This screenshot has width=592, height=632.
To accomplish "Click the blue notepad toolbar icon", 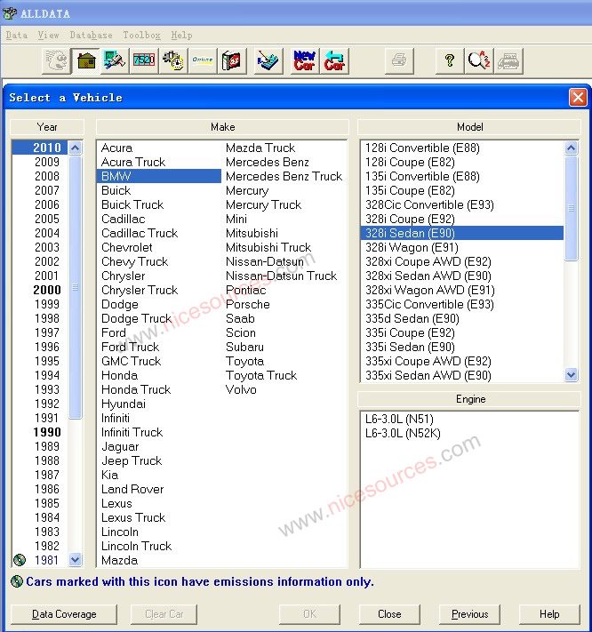I will click(x=268, y=60).
